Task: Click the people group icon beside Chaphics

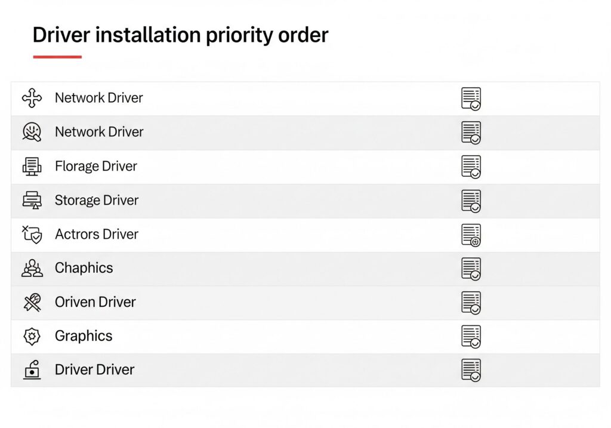Action: [32, 268]
